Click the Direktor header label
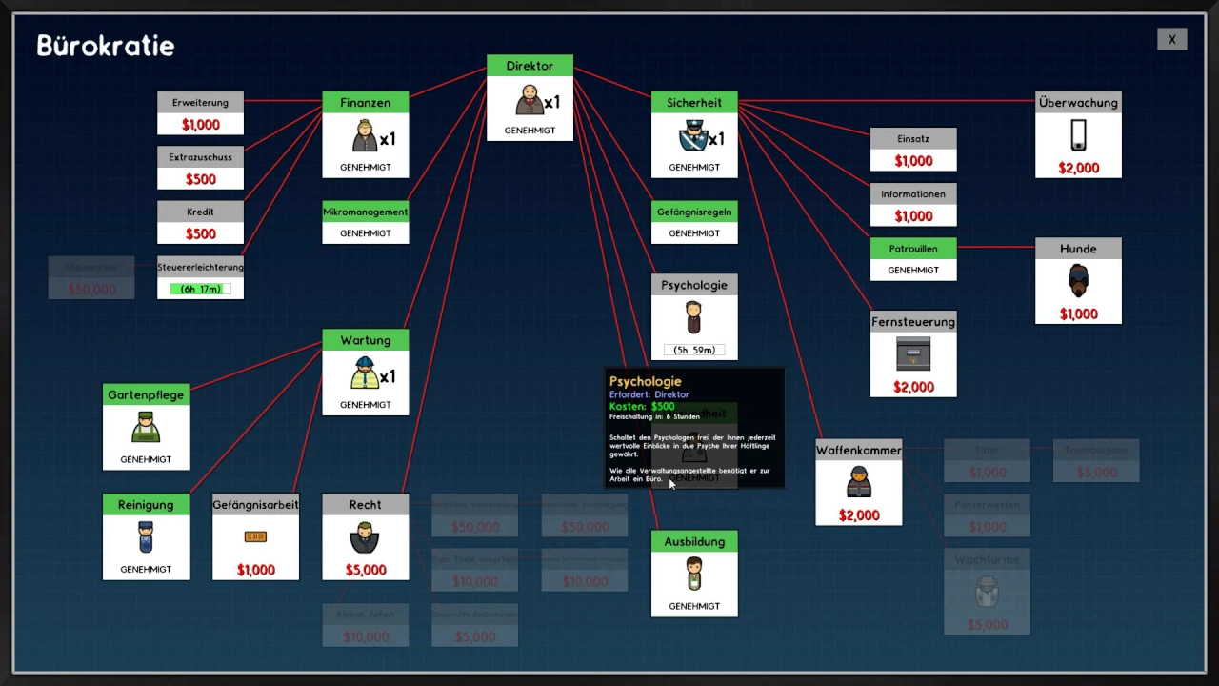This screenshot has width=1219, height=686. (x=530, y=66)
